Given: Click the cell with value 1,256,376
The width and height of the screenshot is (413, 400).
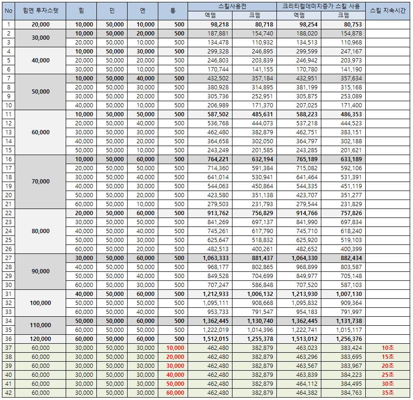Looking at the screenshot, I should point(344,339).
